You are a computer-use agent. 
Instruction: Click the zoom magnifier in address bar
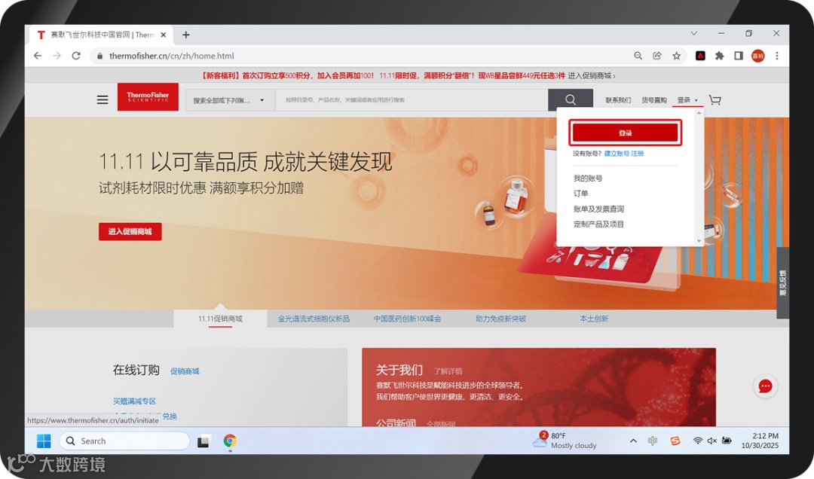(x=638, y=56)
